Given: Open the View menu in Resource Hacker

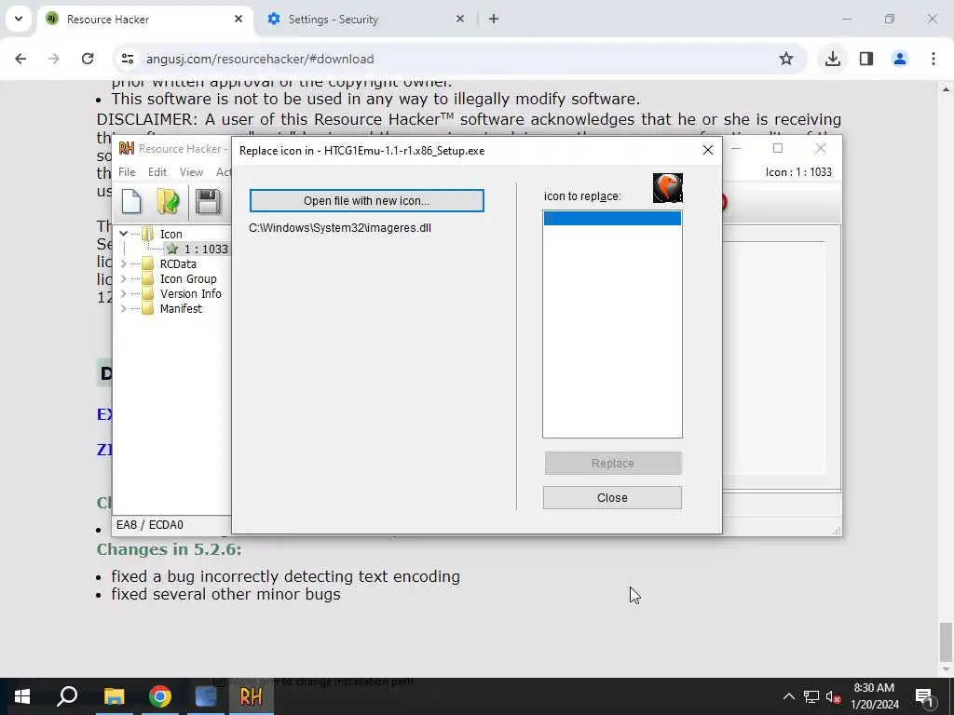Looking at the screenshot, I should [x=191, y=172].
